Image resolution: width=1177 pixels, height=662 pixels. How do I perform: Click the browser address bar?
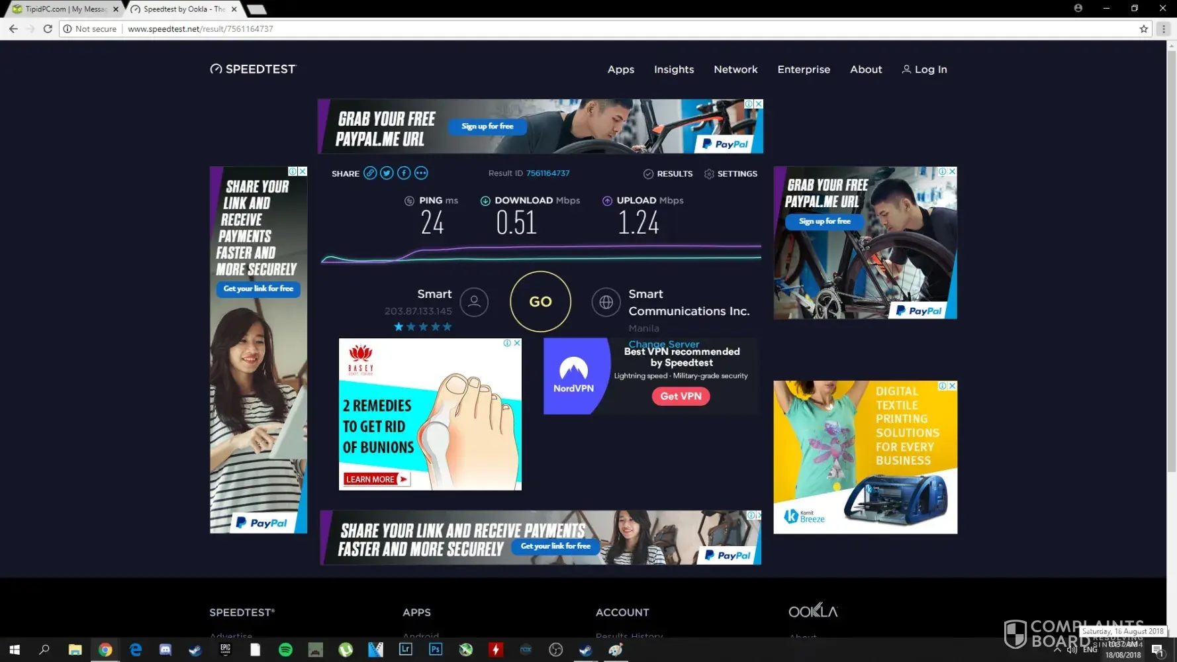click(596, 29)
